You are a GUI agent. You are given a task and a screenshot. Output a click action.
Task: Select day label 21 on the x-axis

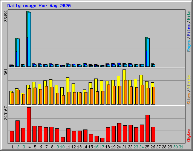(x=124, y=147)
